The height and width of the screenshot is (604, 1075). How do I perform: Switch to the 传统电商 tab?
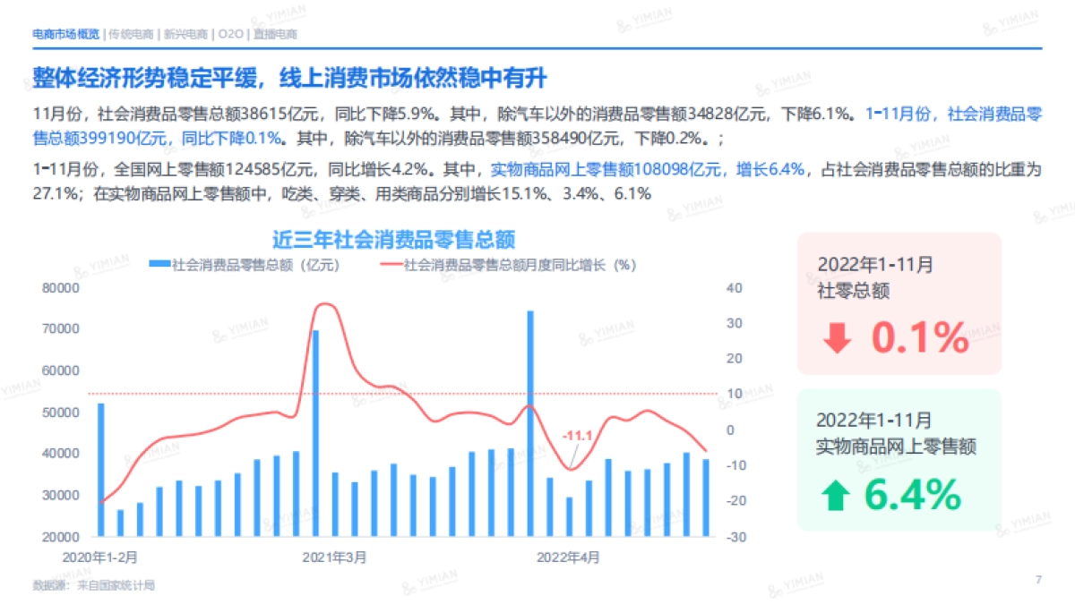(x=131, y=34)
